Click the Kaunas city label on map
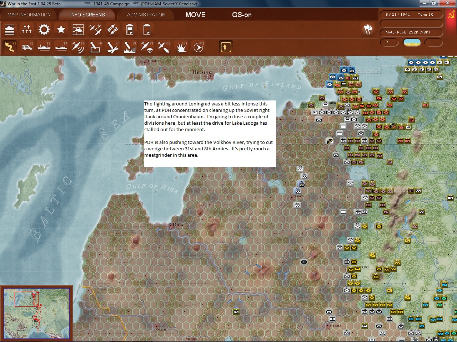This screenshot has width=457, height=342. click(161, 330)
